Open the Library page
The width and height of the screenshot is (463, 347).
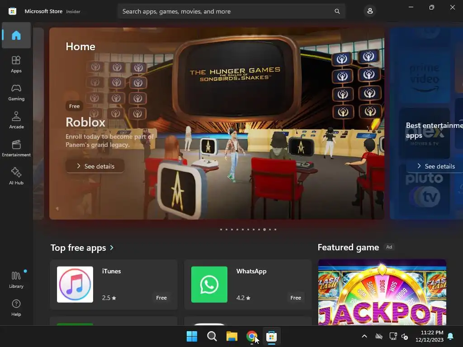16,280
